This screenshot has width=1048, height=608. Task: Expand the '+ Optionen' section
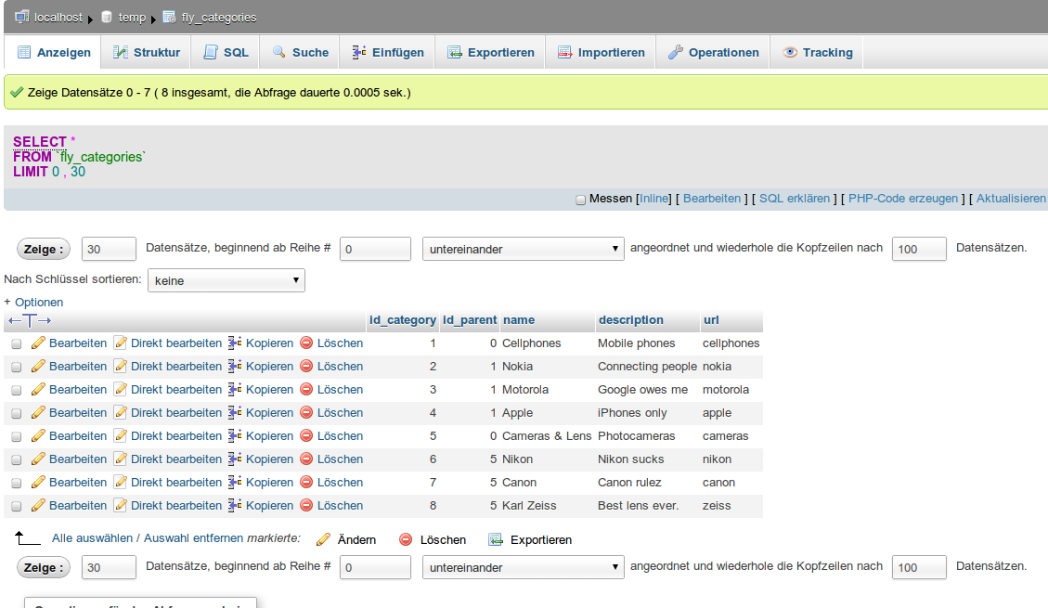click(33, 303)
